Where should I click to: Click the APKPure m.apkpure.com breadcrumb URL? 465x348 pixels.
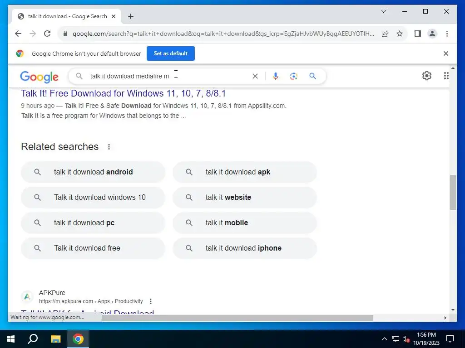tap(91, 301)
